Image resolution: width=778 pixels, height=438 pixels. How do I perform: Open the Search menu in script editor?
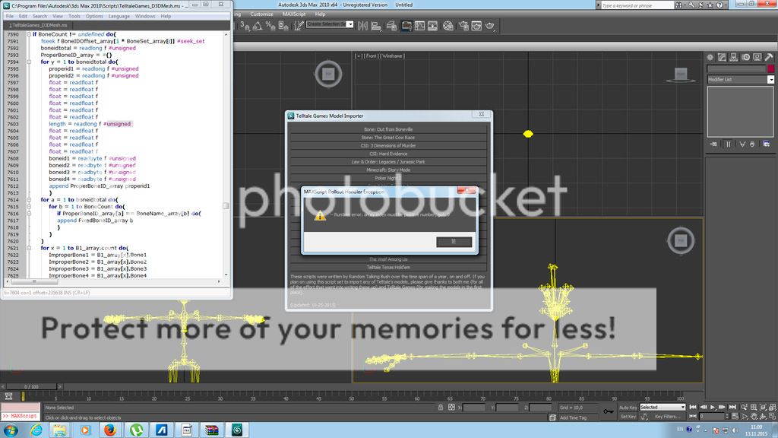pos(40,16)
